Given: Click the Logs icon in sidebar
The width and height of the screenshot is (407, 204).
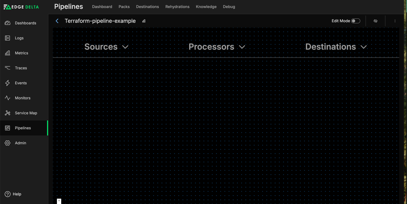Looking at the screenshot, I should click(x=7, y=38).
